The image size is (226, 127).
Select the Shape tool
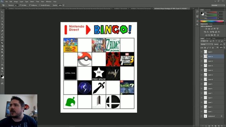[x=2, y=65]
